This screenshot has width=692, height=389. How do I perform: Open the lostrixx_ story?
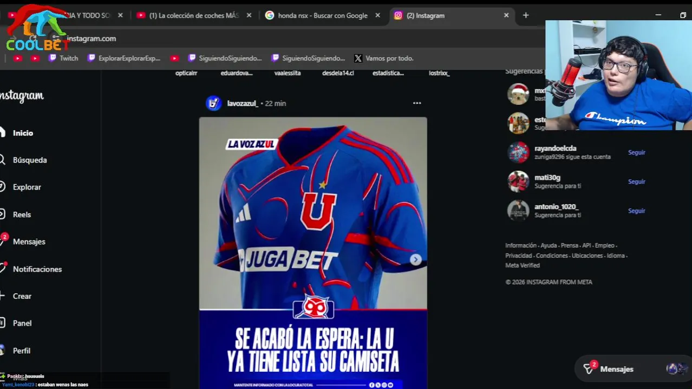pyautogui.click(x=439, y=73)
